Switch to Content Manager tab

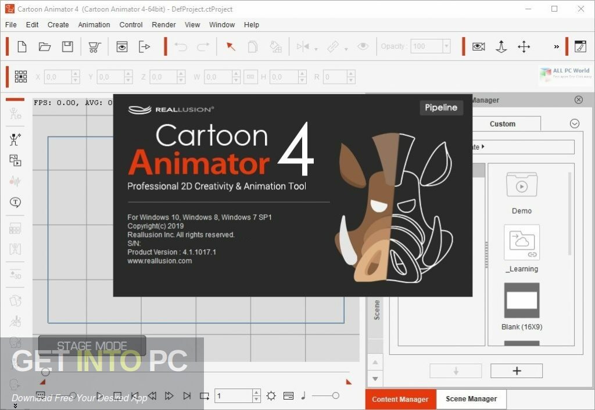tap(400, 399)
